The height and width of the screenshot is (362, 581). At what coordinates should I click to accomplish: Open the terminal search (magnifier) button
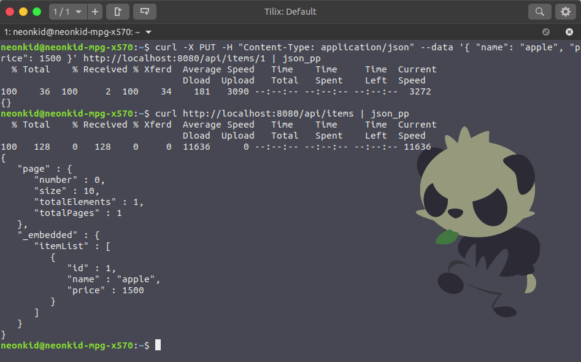[539, 12]
